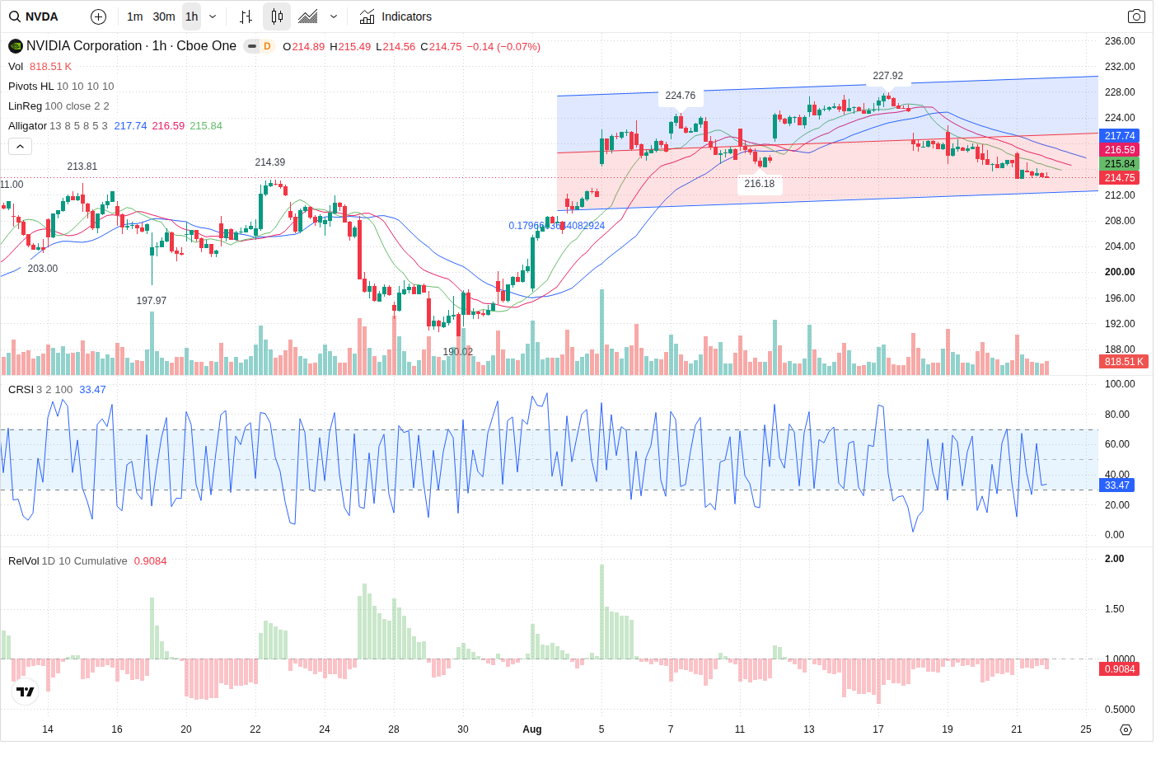Take a chart snapshot with the camera icon
The image size is (1170, 783).
point(1136,16)
